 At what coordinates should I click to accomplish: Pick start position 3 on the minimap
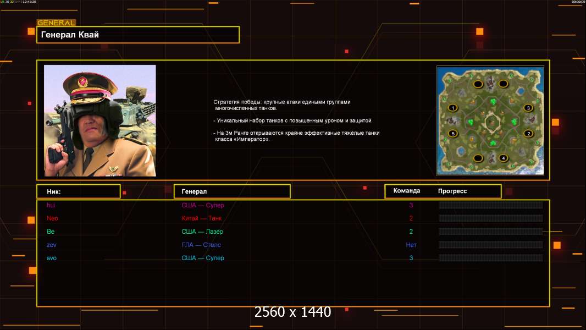[528, 108]
